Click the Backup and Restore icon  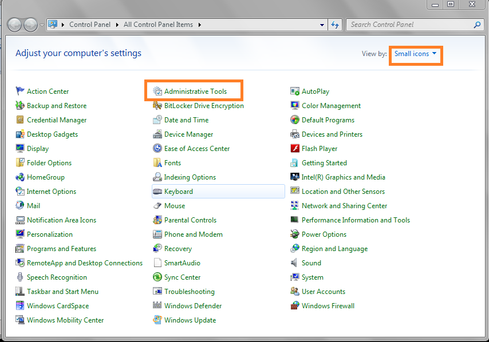coord(20,105)
